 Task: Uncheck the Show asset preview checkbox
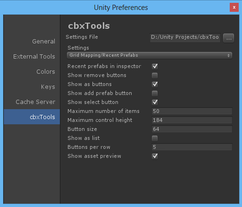[x=155, y=156]
